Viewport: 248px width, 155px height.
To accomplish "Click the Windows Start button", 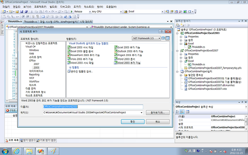I will point(5,151).
